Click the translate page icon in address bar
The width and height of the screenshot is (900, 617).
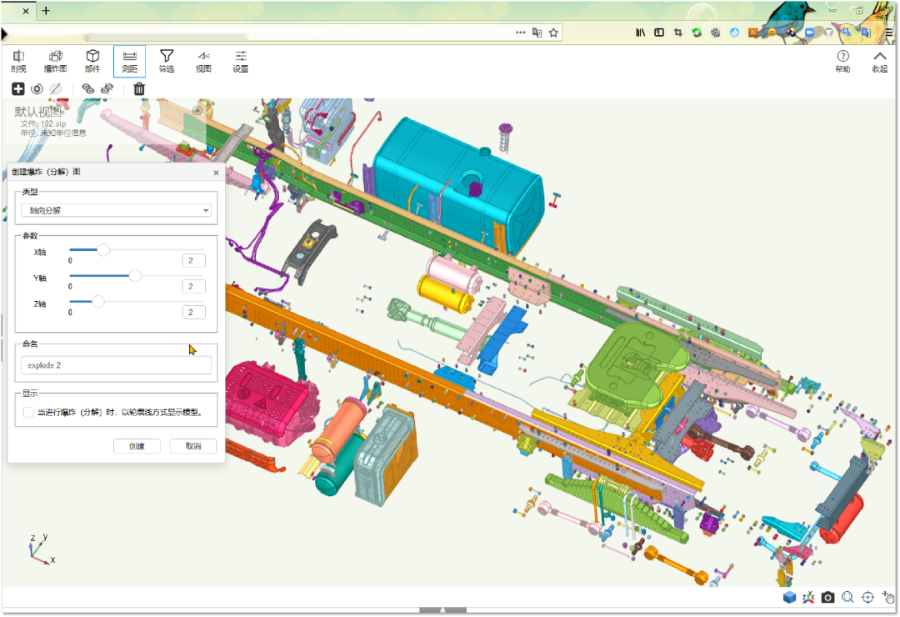click(537, 33)
